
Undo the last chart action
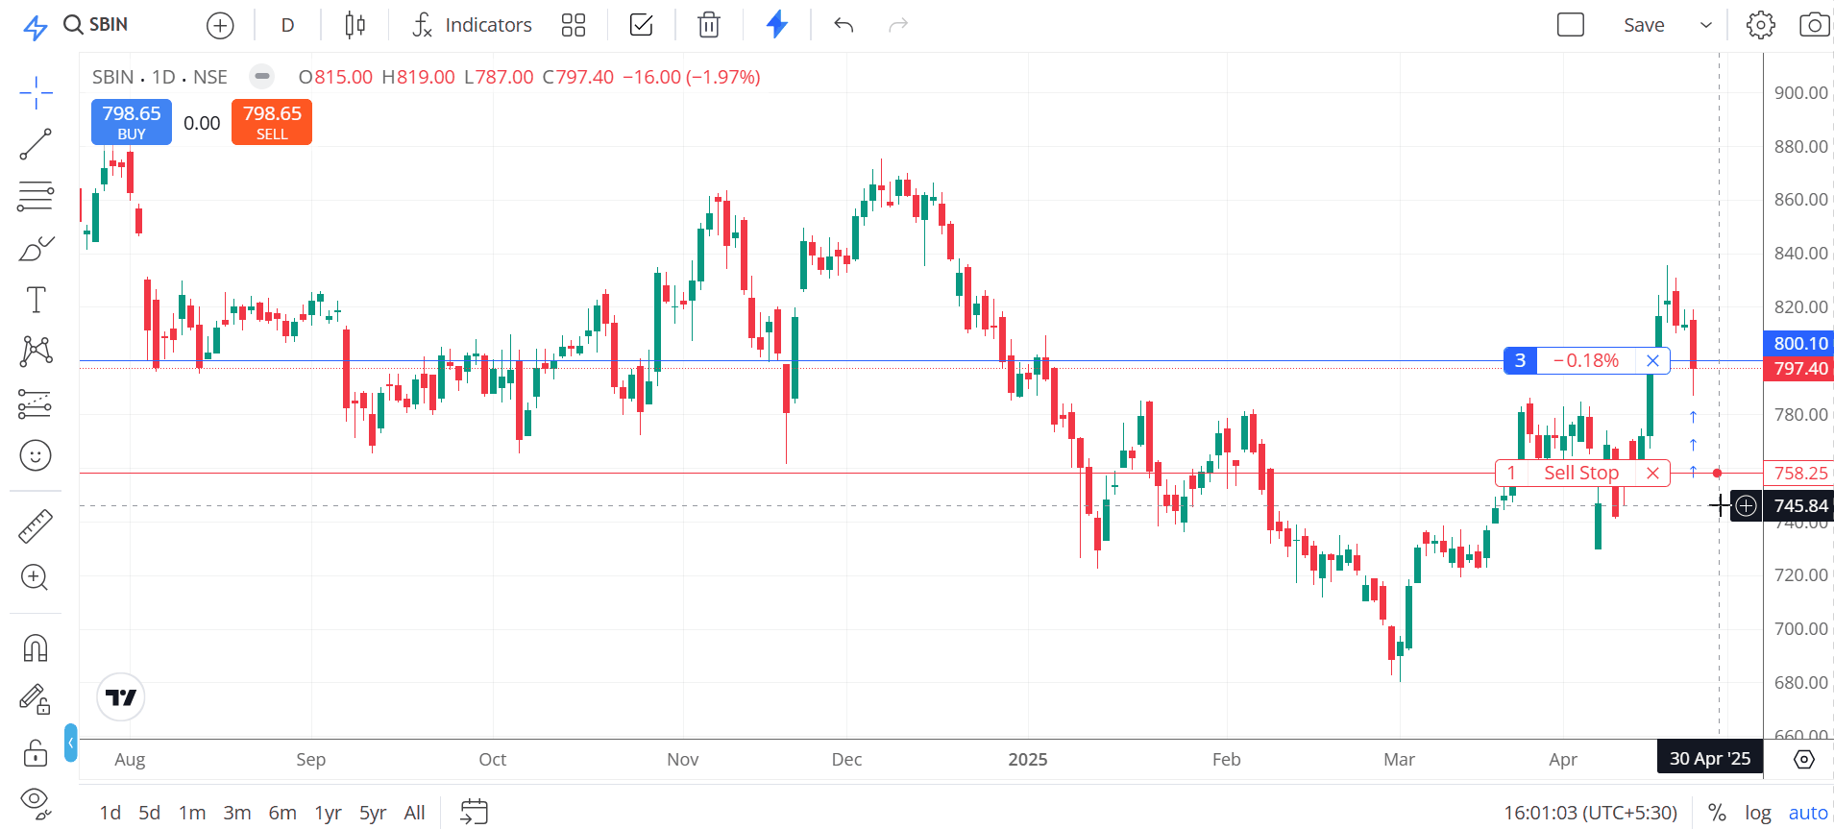[844, 25]
